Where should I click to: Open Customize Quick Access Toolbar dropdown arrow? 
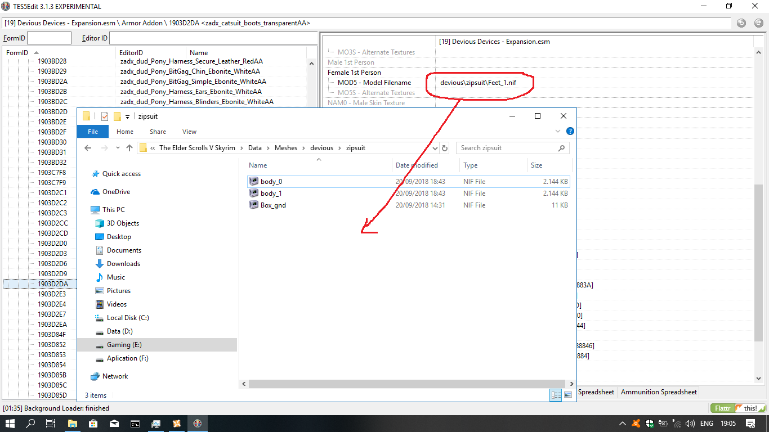click(128, 116)
